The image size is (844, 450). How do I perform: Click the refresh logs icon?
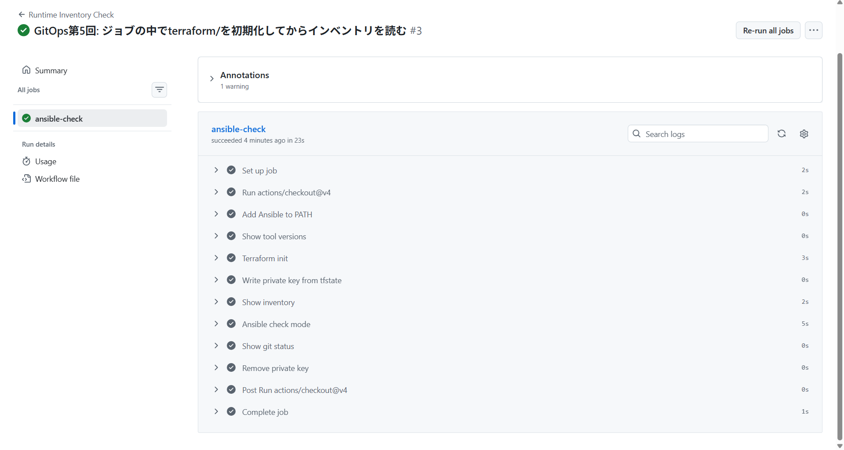coord(782,134)
